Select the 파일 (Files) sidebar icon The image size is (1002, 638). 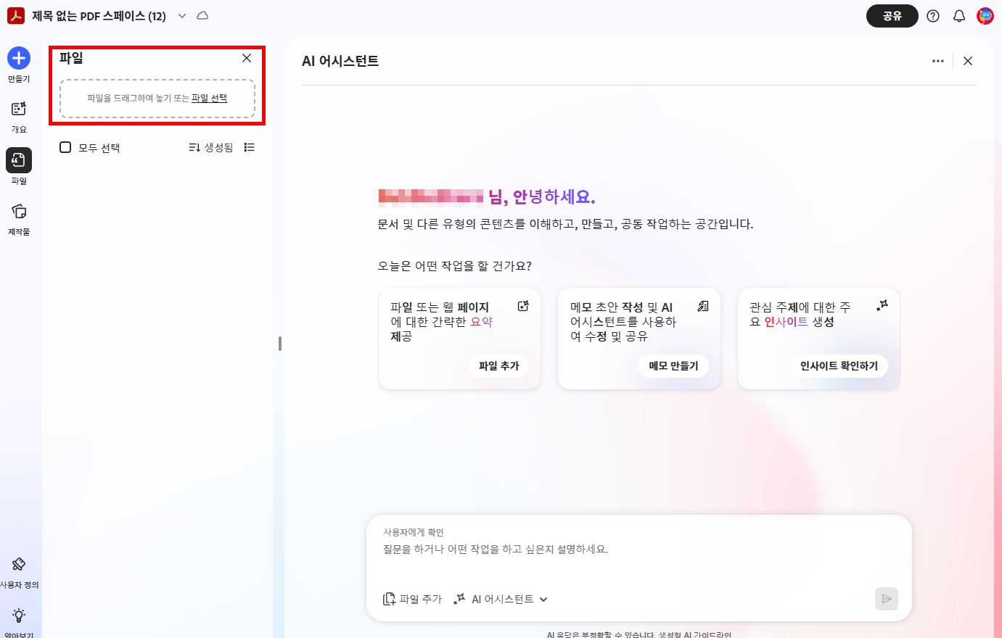19,160
